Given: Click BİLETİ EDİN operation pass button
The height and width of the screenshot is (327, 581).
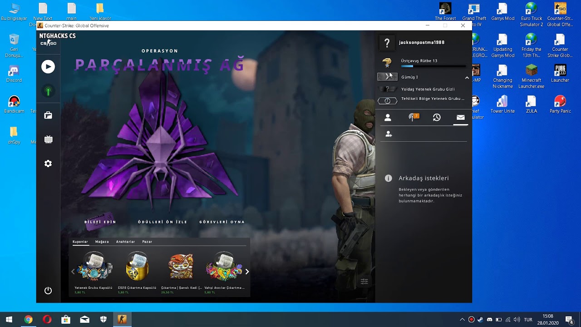Looking at the screenshot, I should click(x=100, y=222).
